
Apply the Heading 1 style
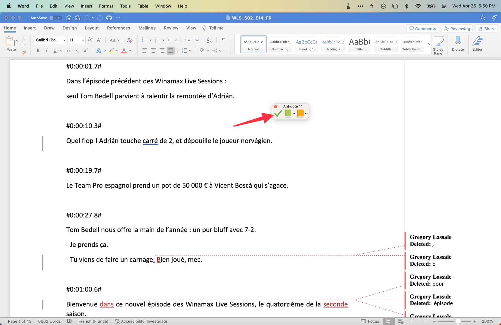(306, 44)
